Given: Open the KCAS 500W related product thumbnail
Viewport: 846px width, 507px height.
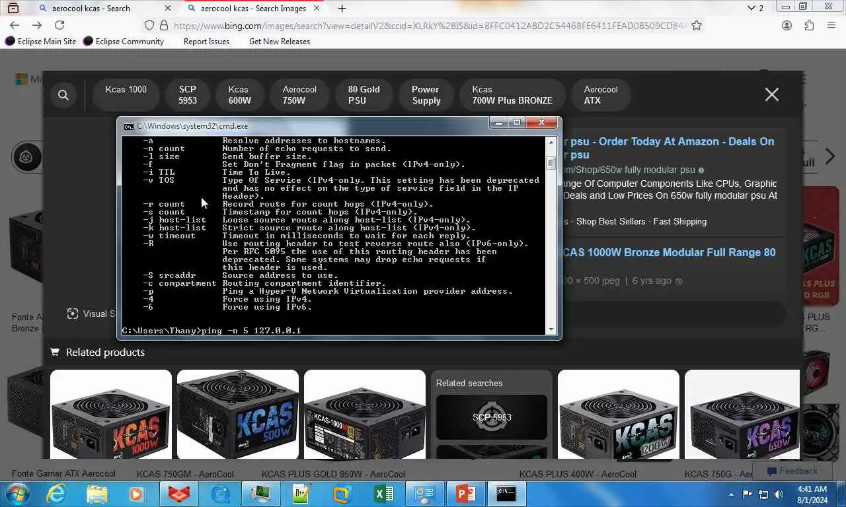Looking at the screenshot, I should 238,414.
